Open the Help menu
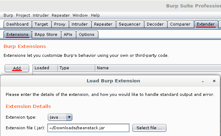Screen dimensions: 221x136 click(95, 15)
